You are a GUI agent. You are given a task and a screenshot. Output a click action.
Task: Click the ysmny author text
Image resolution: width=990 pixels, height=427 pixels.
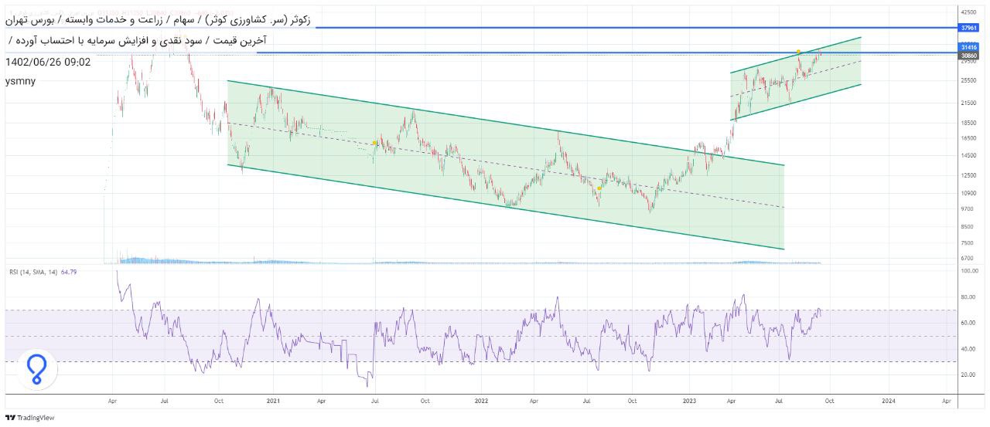20,81
